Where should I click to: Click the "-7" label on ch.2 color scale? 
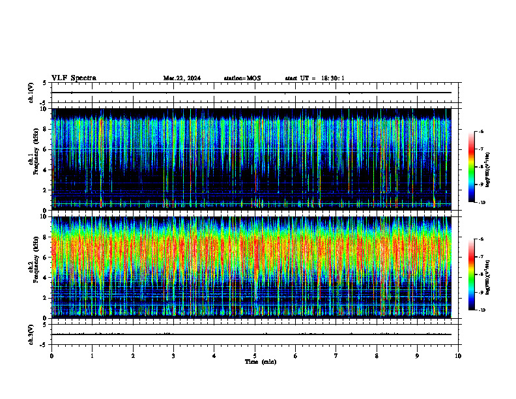[481, 257]
